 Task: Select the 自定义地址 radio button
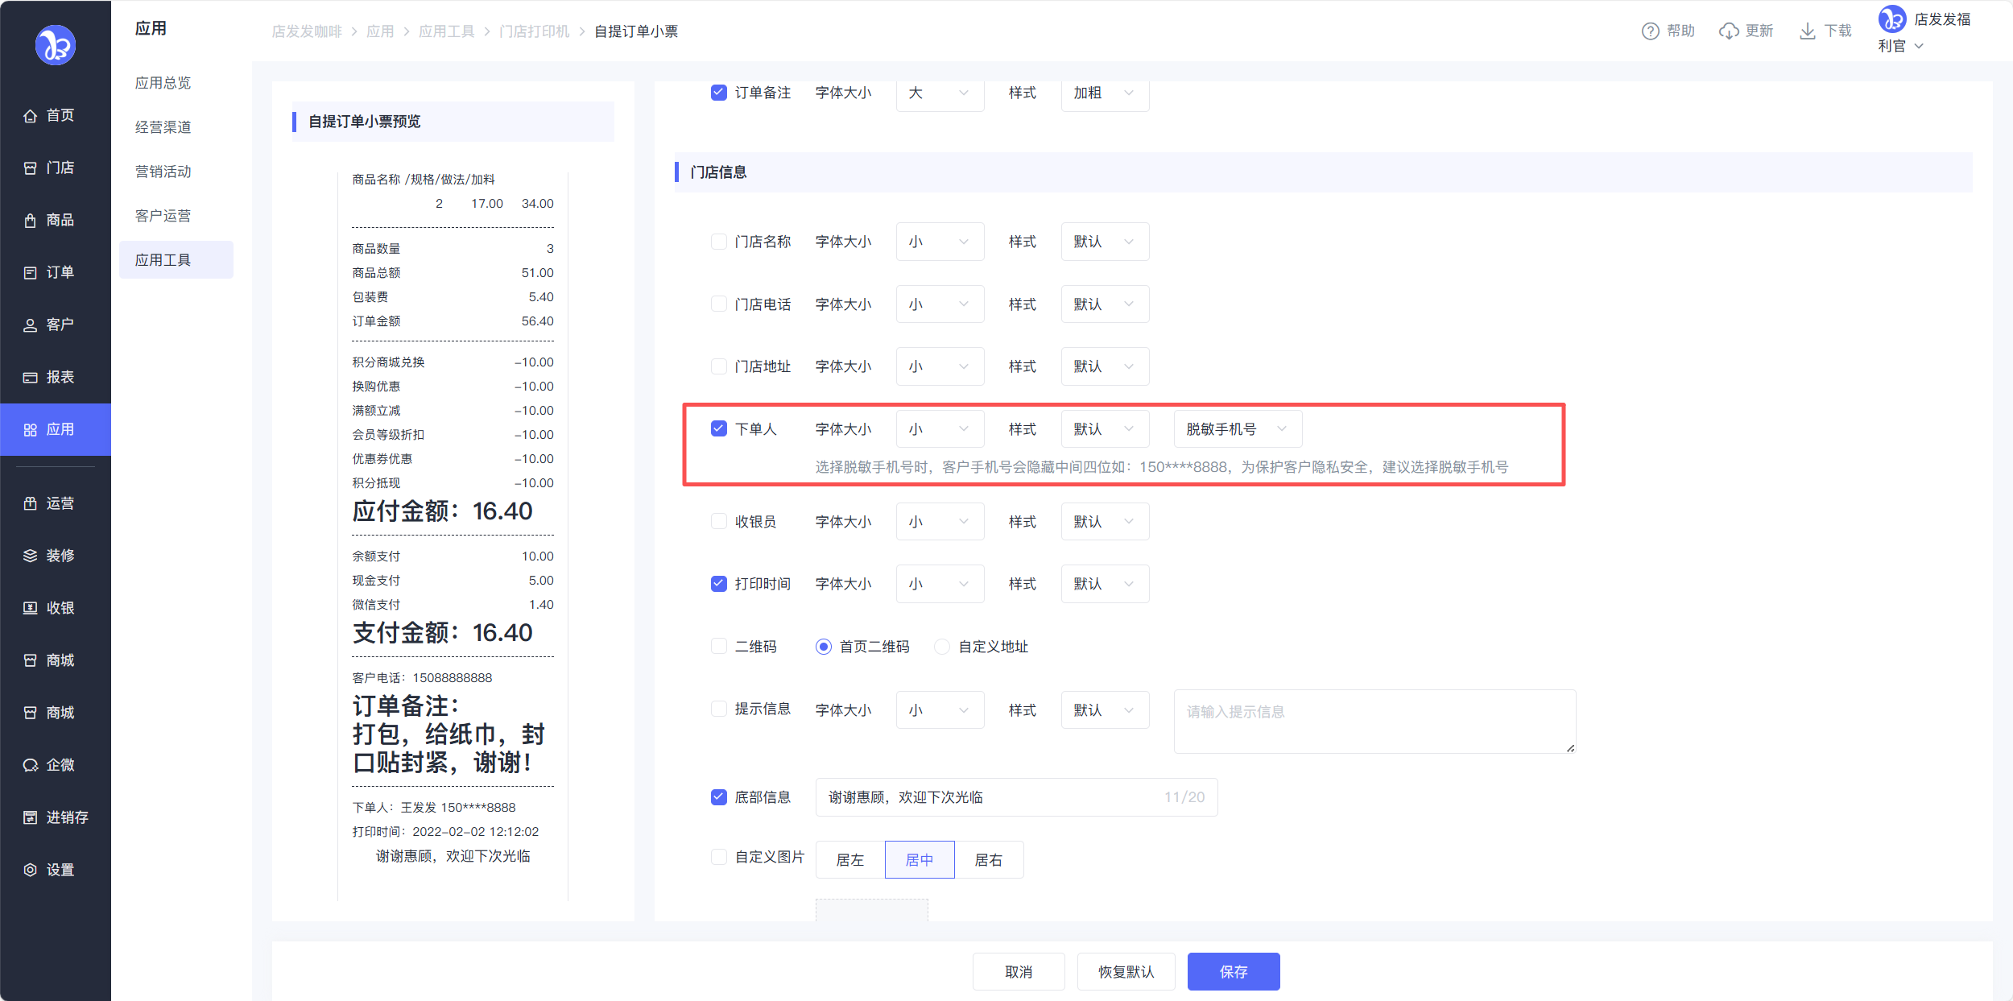tap(941, 647)
